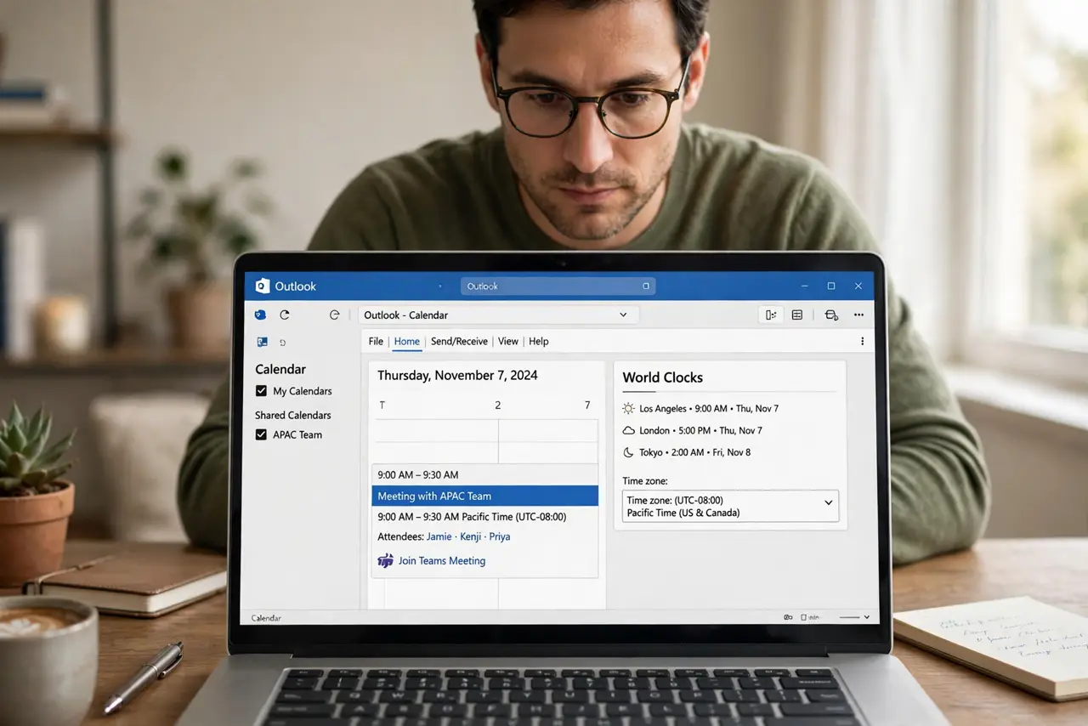Click the moon icon beside Tokyo

click(628, 452)
